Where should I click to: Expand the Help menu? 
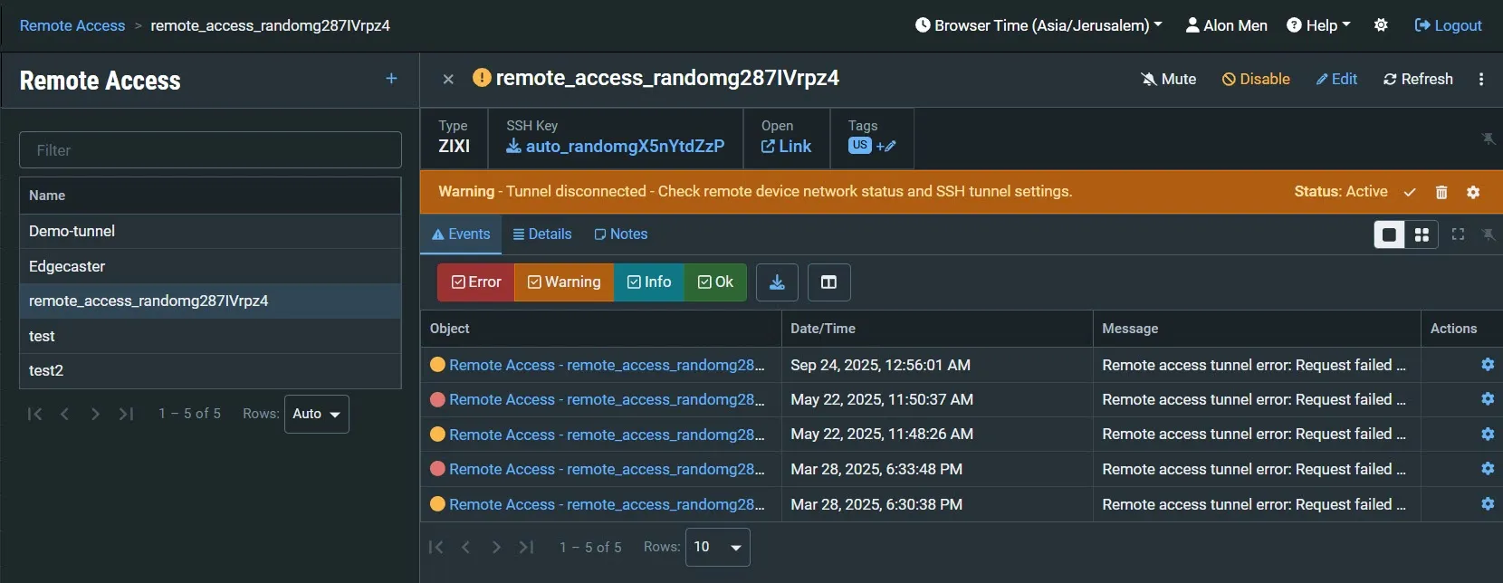click(x=1318, y=25)
